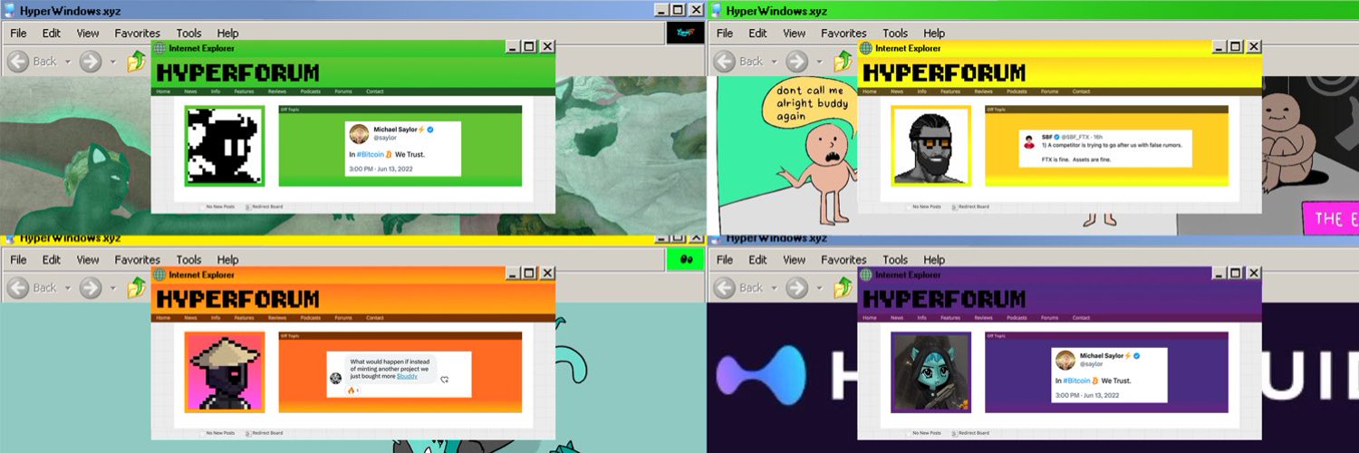Screen dimensions: 1359x453
Task: Open News link in purple HyperForum navbar
Action: (897, 318)
